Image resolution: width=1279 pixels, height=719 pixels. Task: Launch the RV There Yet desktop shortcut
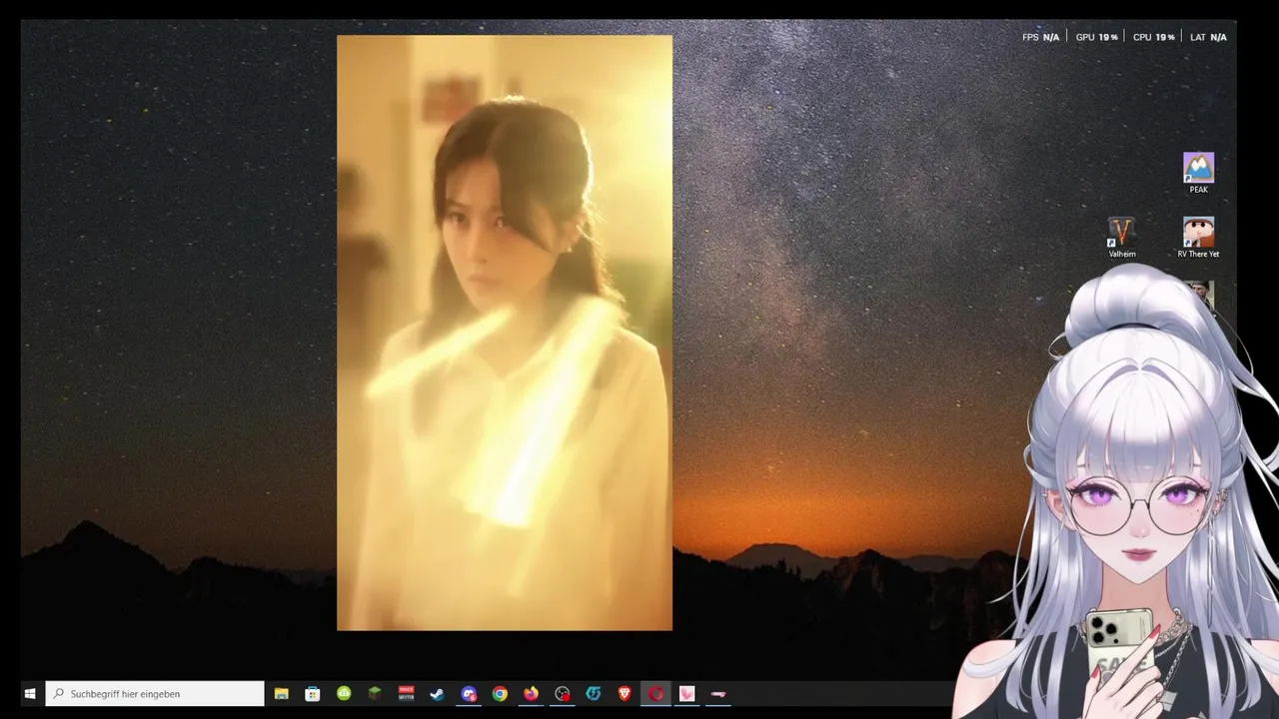(1198, 238)
